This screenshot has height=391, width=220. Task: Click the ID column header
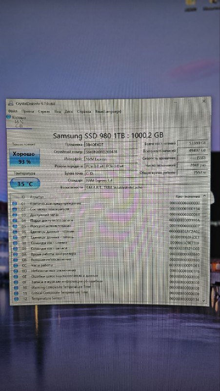23,197
